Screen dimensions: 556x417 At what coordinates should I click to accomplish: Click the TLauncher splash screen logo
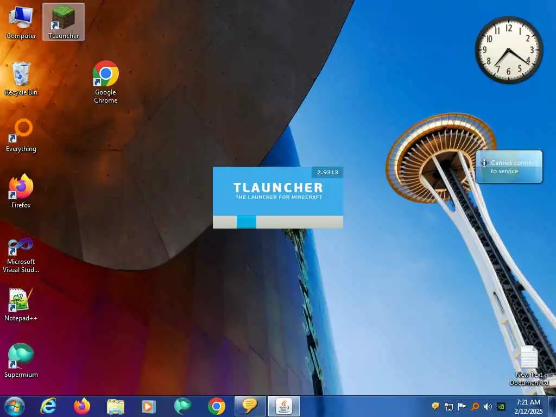point(278,191)
